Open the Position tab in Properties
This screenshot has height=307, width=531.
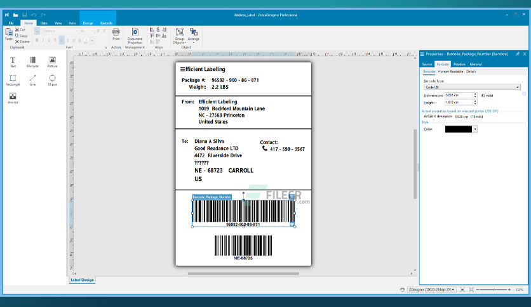[459, 64]
